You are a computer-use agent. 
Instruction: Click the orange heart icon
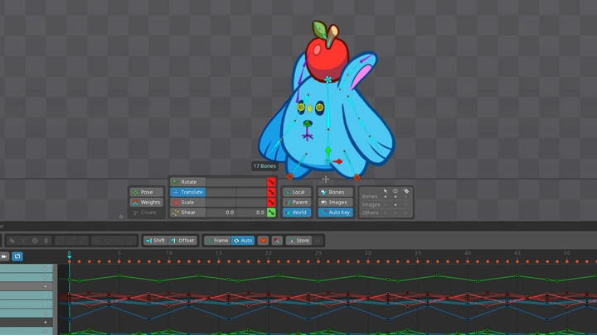coord(263,241)
